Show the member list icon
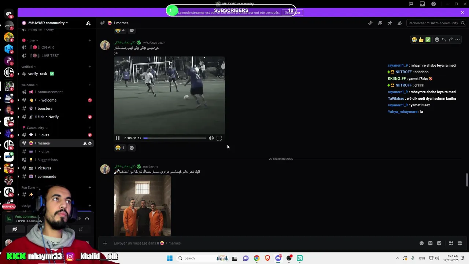Viewport: 469px width, 264px height. pyautogui.click(x=400, y=23)
